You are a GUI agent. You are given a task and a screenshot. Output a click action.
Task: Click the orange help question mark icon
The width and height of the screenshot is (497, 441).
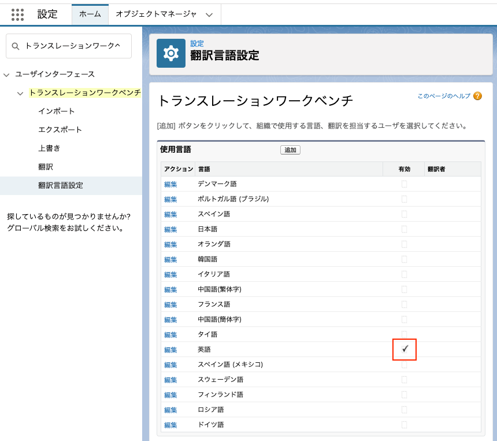point(477,96)
